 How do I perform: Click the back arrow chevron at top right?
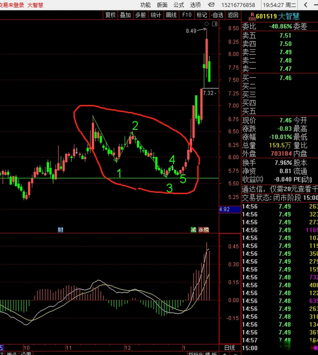click(306, 5)
